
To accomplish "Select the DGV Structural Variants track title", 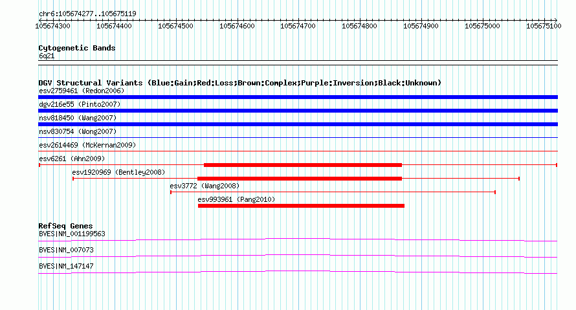I will 239,83.
